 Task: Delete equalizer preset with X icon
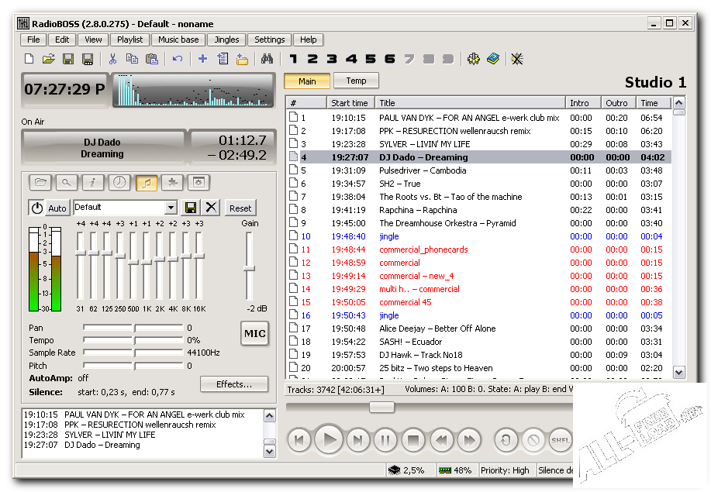(x=211, y=208)
